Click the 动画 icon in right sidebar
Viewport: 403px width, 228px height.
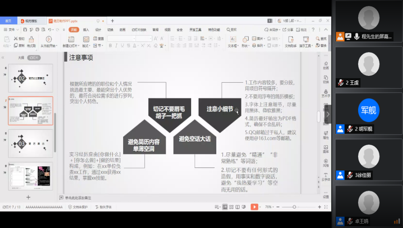coord(326,65)
